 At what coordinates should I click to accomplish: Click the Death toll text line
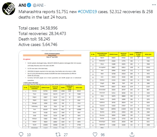point(34,39)
